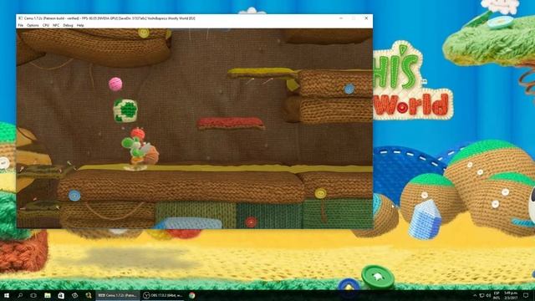This screenshot has width=535, height=301.
Task: Open the network status tray icon
Action: (x=481, y=295)
